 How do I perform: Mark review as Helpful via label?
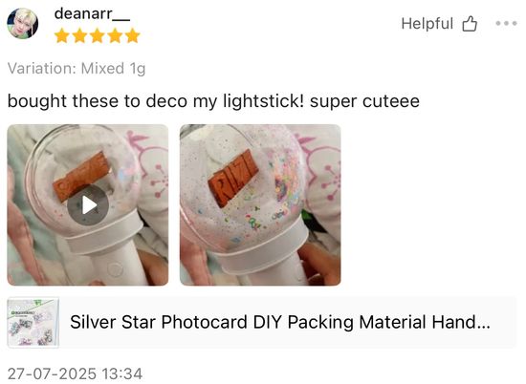pos(427,24)
